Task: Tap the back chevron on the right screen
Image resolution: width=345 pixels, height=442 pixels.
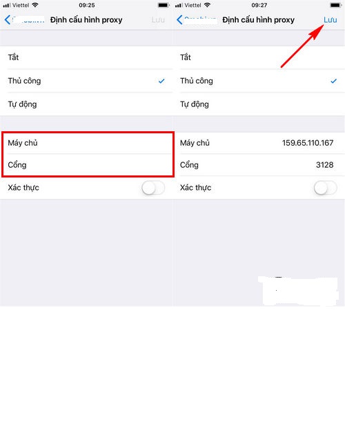Action: coord(179,20)
